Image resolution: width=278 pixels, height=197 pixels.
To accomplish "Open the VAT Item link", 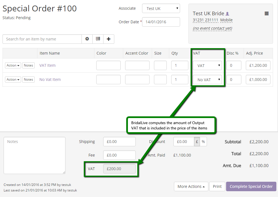I will click(47, 65).
